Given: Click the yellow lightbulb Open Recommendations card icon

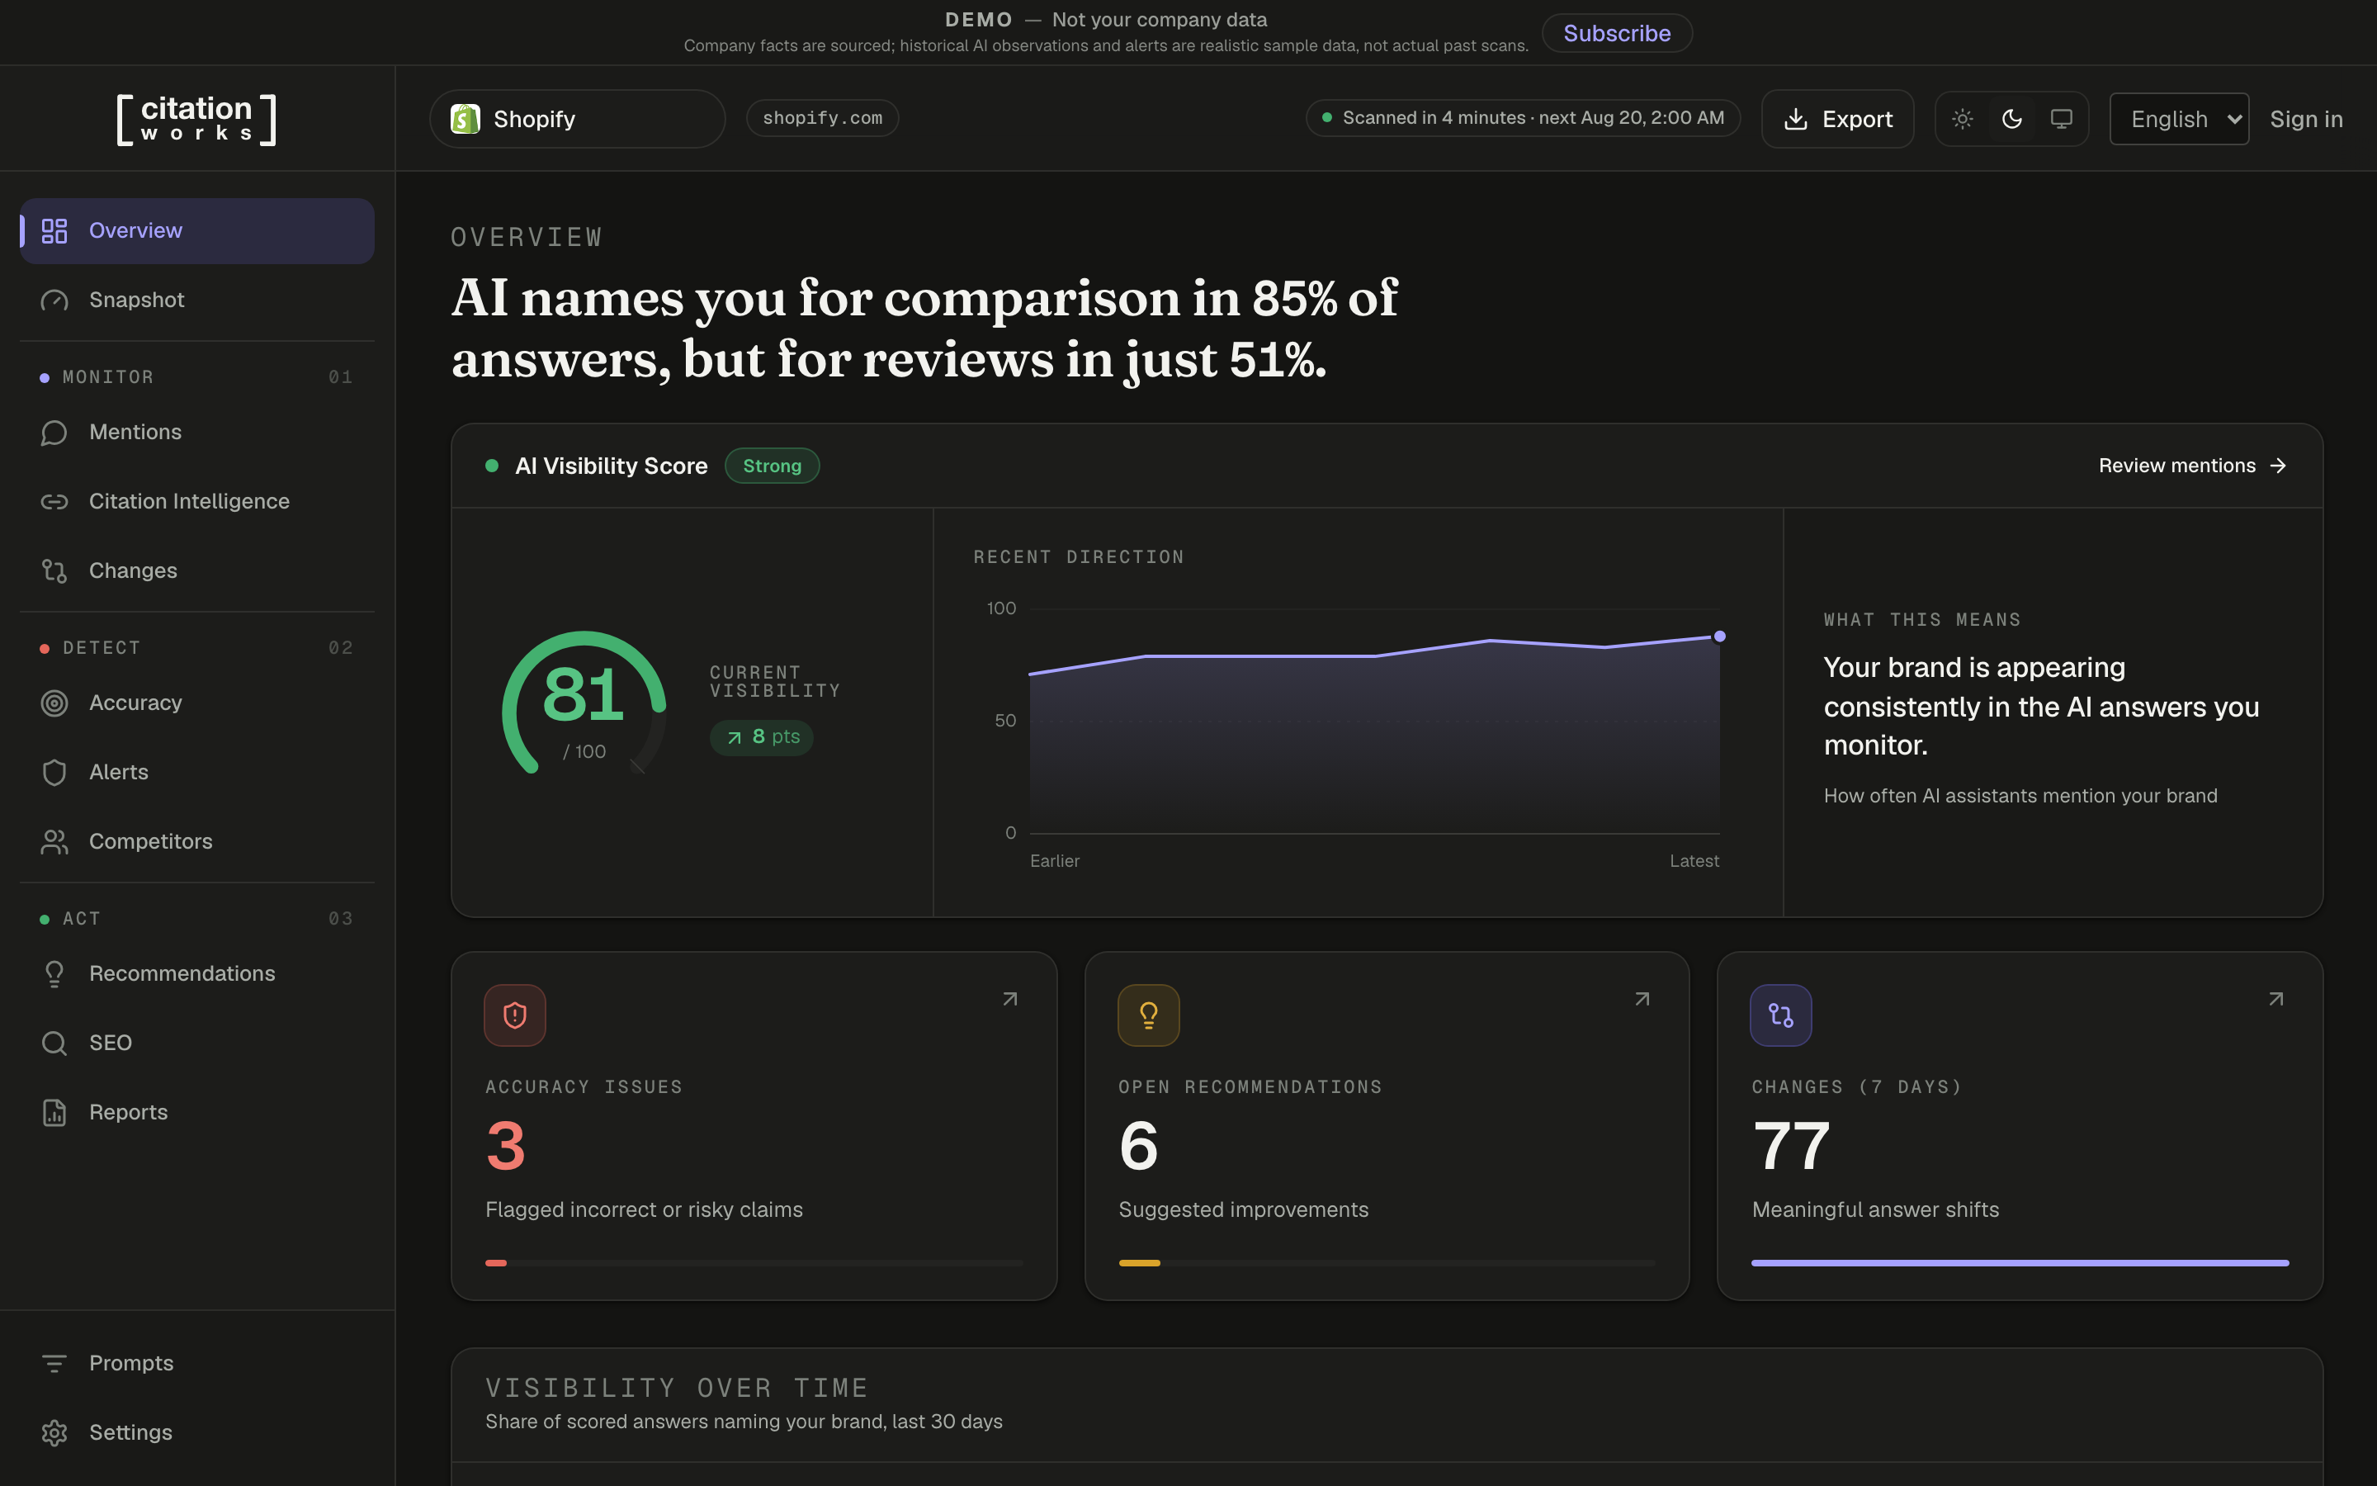Looking at the screenshot, I should [1148, 1015].
